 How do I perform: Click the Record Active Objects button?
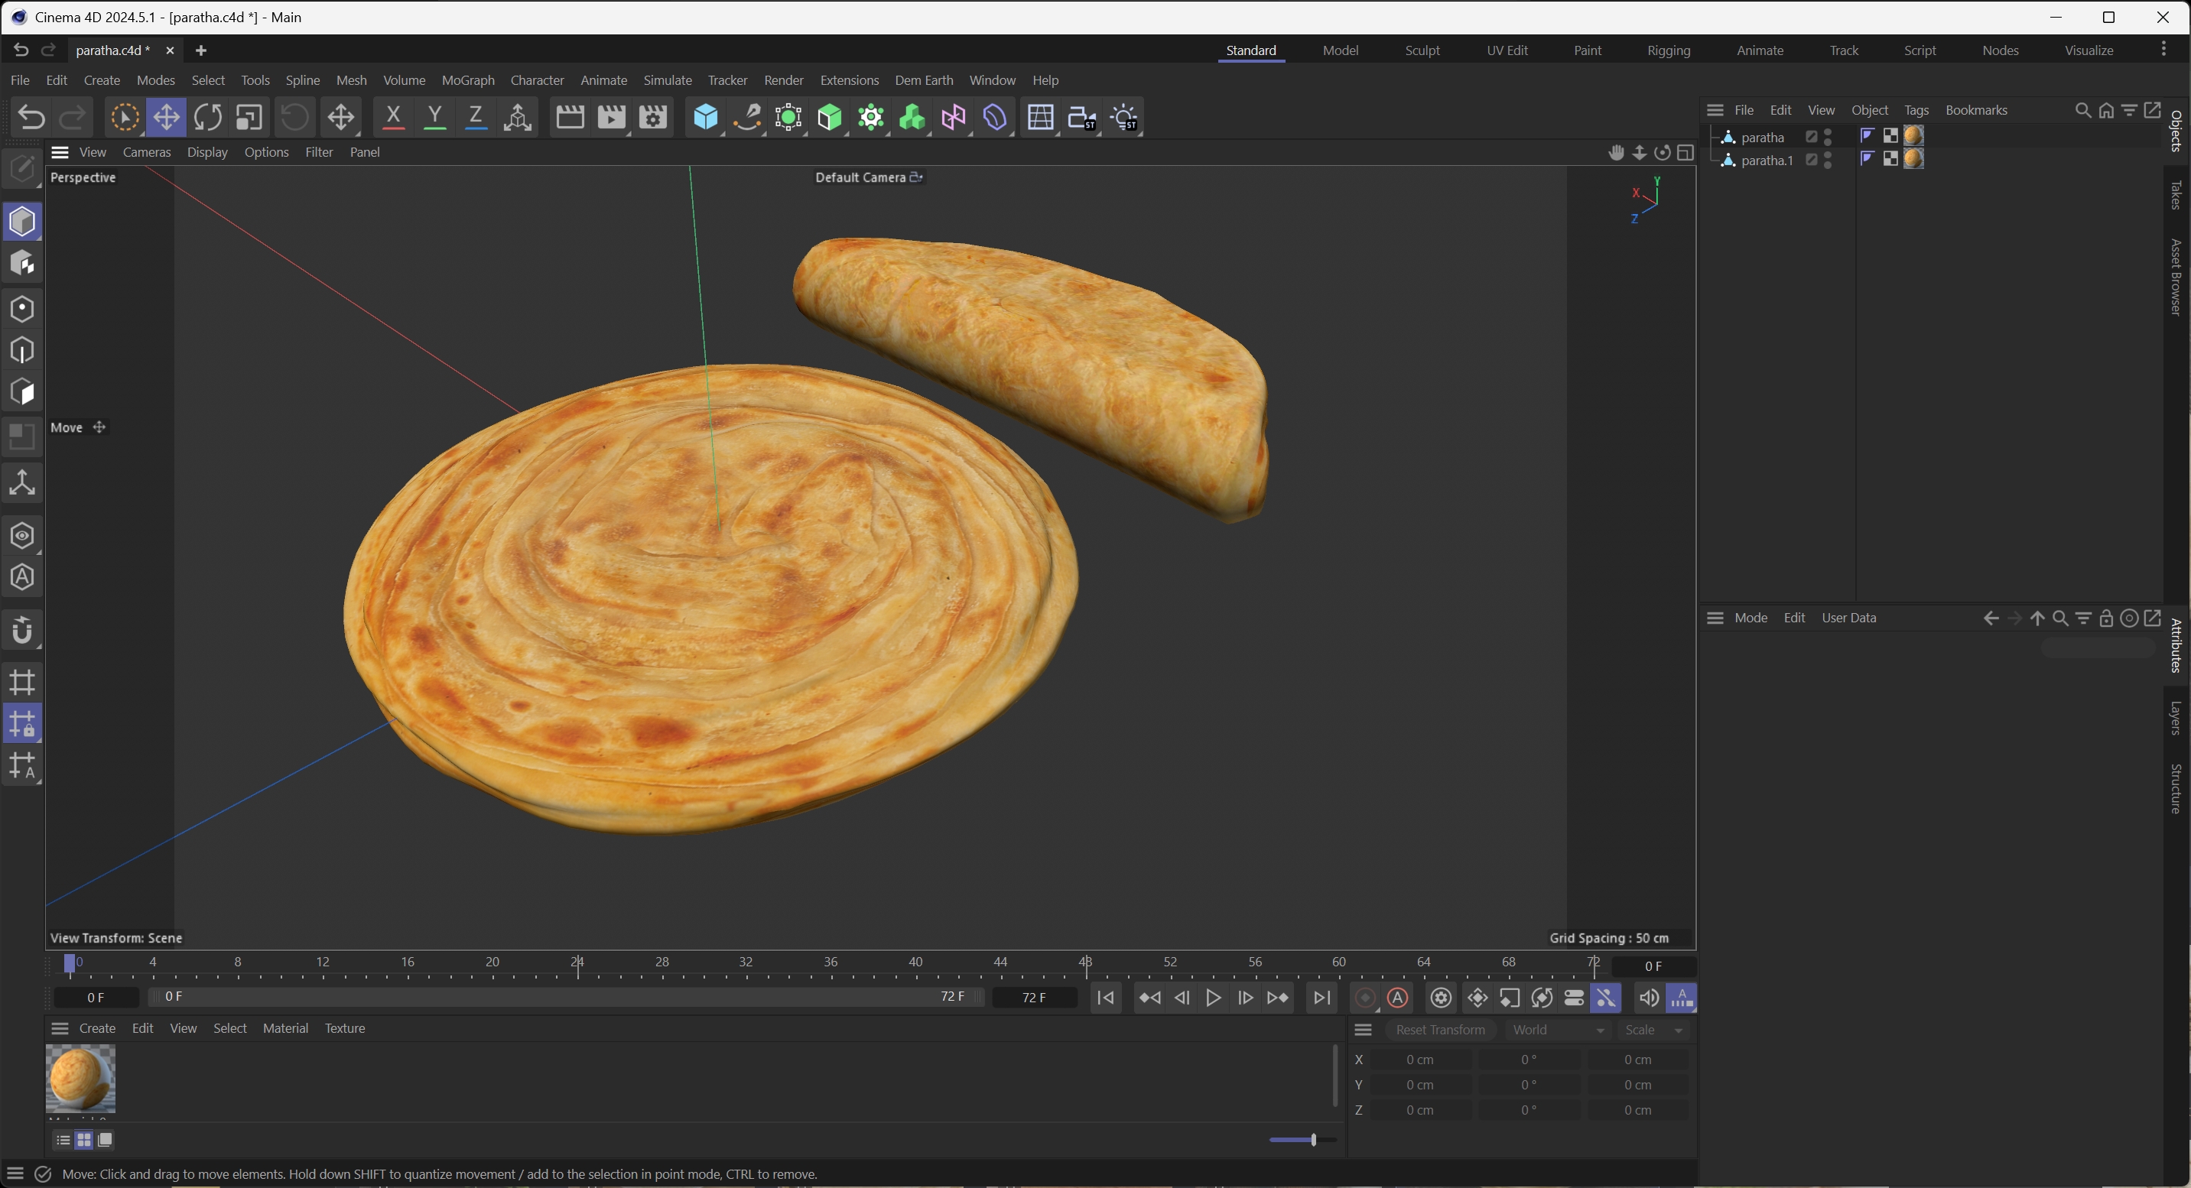point(1365,998)
